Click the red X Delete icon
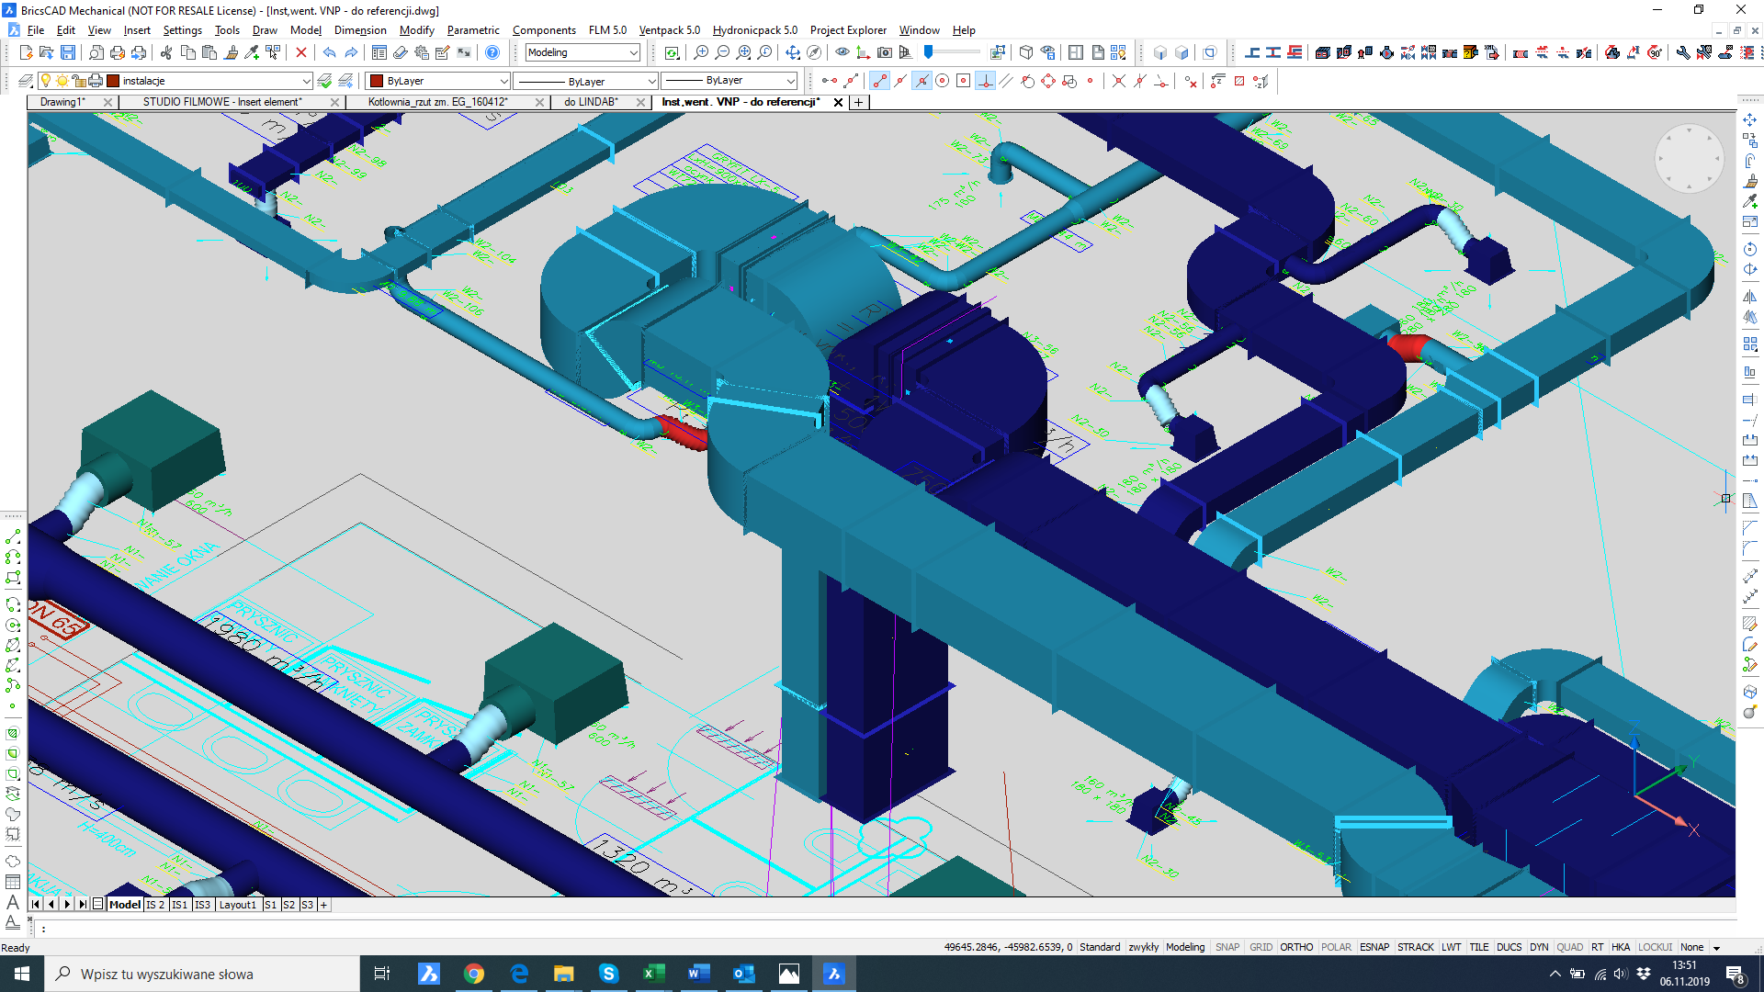Screen dimensions: 1764x992 (300, 52)
